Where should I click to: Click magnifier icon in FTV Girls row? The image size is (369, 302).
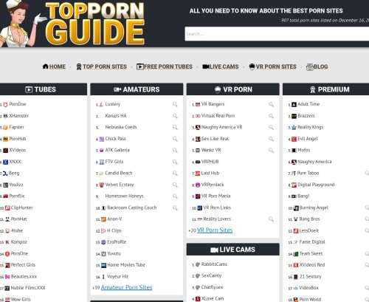coord(175,162)
